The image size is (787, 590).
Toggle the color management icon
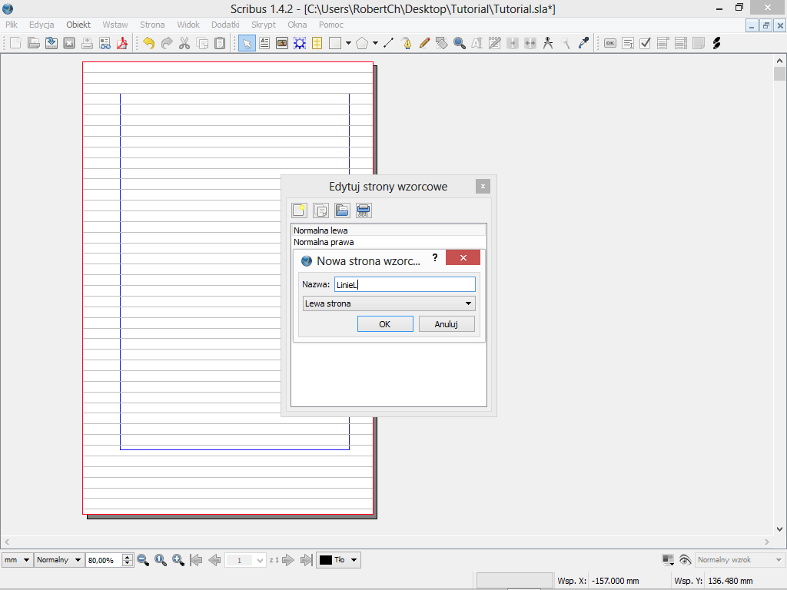668,560
